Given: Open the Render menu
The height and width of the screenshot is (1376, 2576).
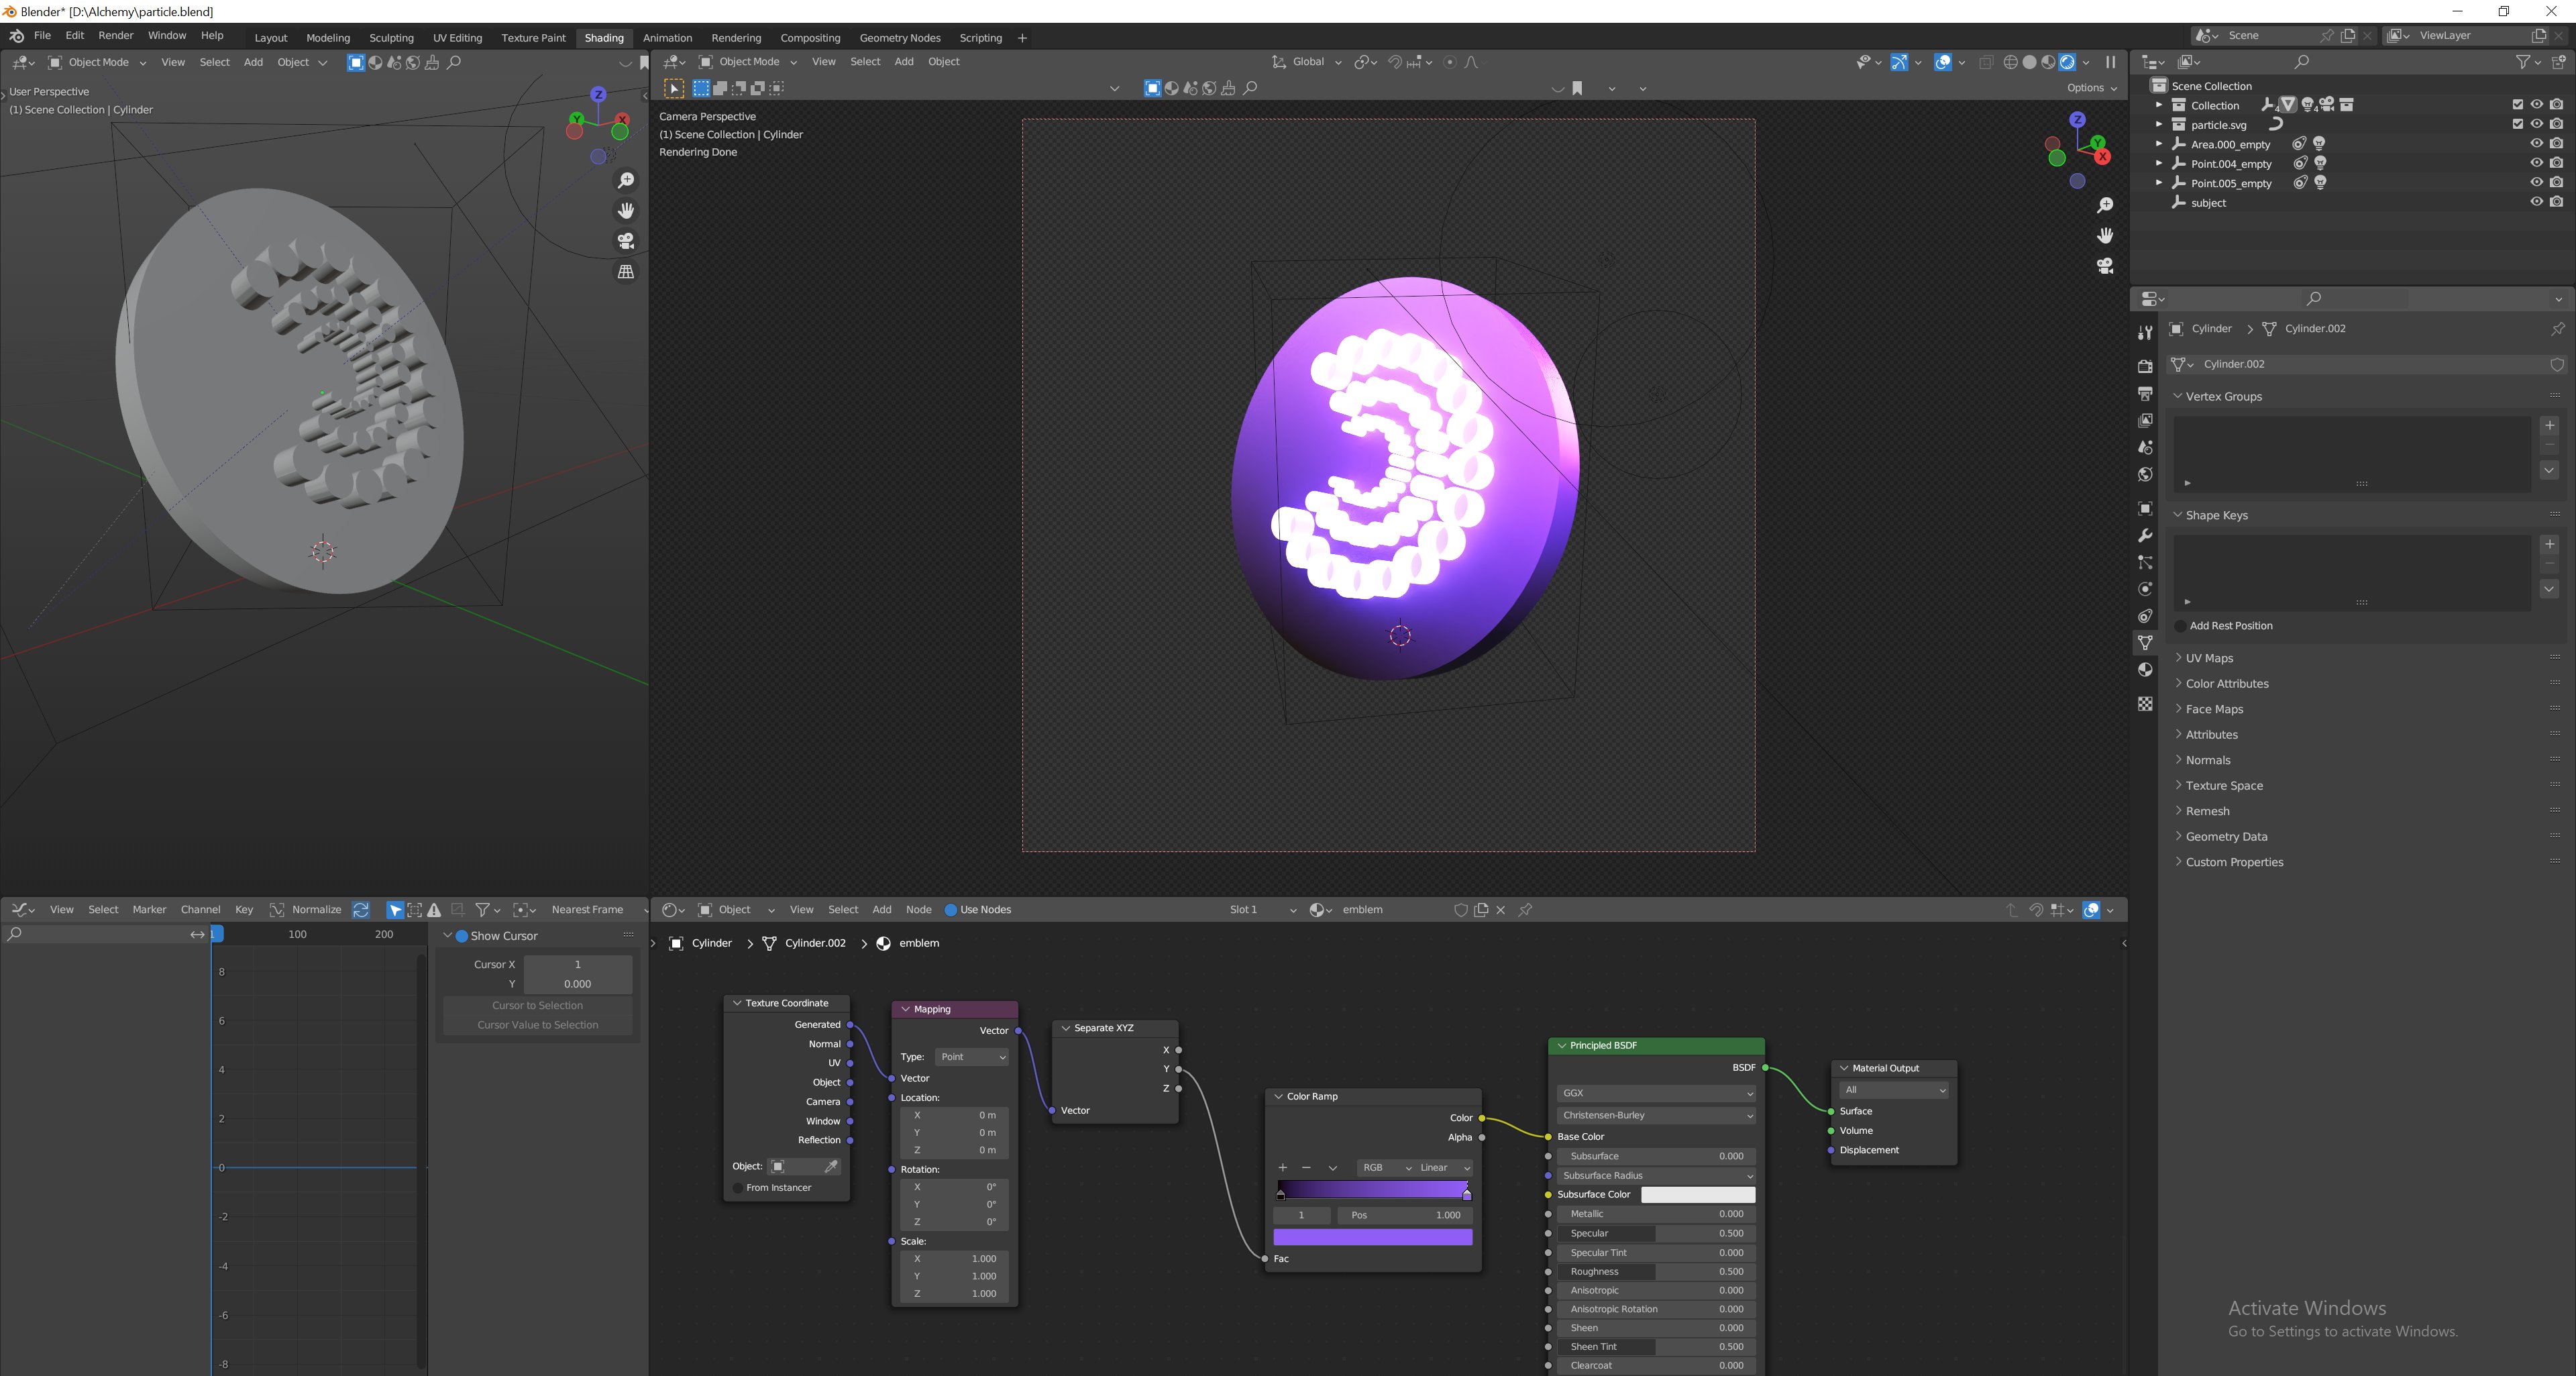Looking at the screenshot, I should coord(116,35).
